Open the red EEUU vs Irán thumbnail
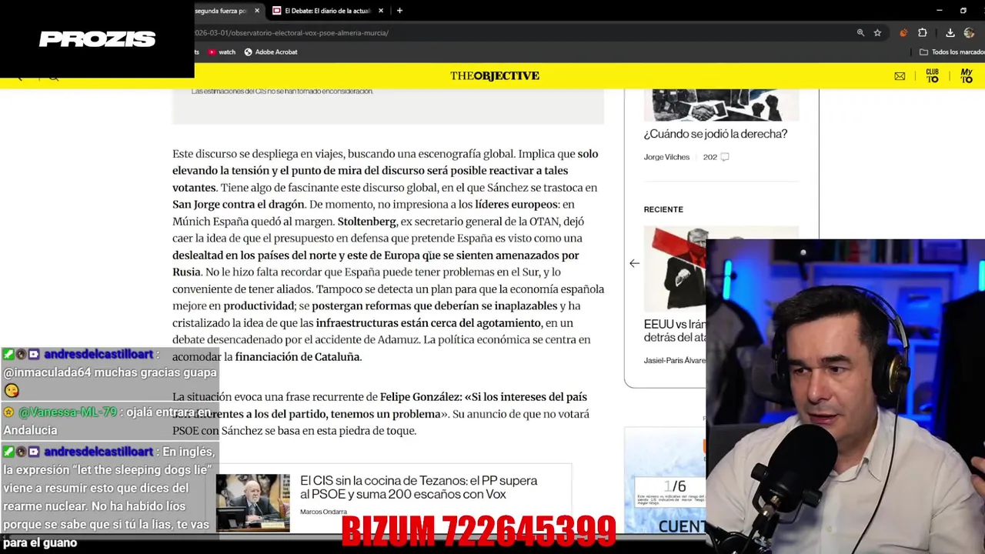 (675, 268)
